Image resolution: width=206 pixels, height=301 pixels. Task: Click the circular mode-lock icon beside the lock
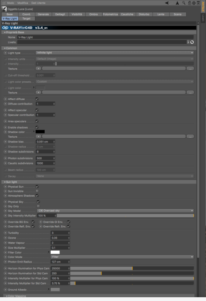click(194, 3)
